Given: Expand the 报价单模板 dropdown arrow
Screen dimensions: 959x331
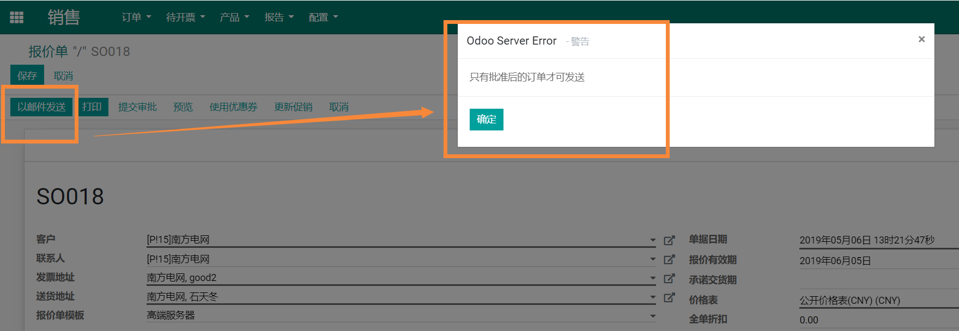Looking at the screenshot, I should point(652,316).
